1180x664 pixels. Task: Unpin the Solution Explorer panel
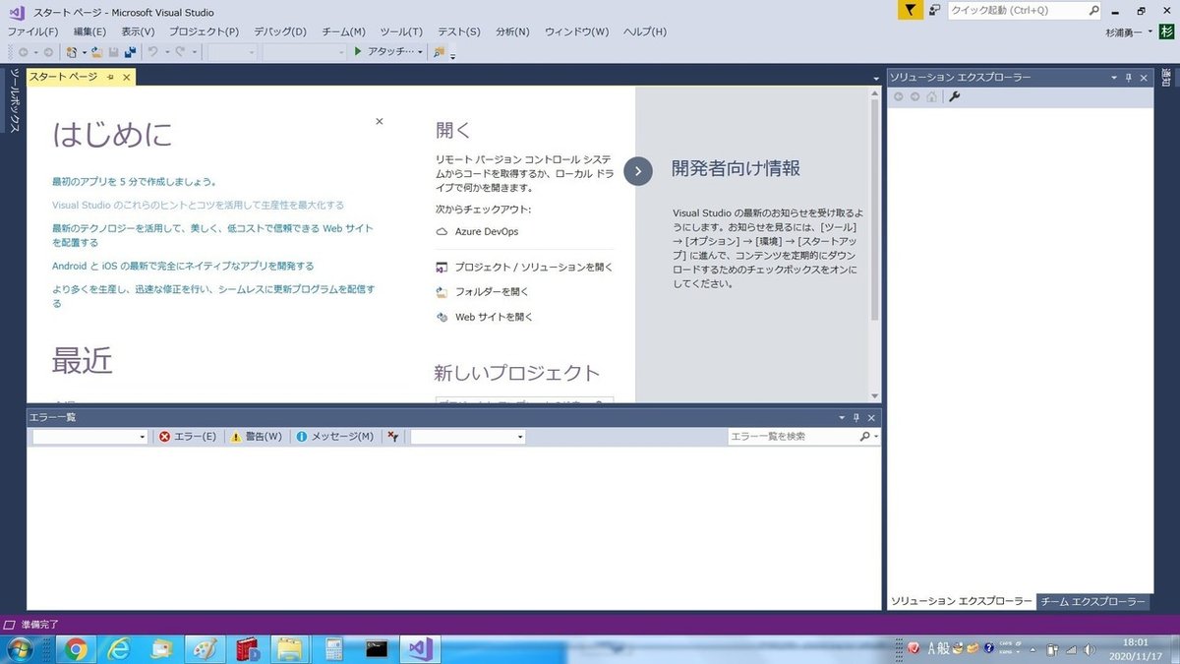click(x=1128, y=77)
